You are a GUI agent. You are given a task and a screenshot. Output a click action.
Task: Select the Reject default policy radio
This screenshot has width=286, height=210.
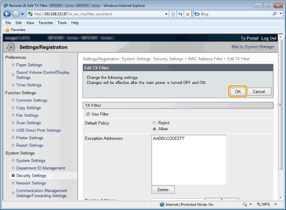pyautogui.click(x=154, y=123)
